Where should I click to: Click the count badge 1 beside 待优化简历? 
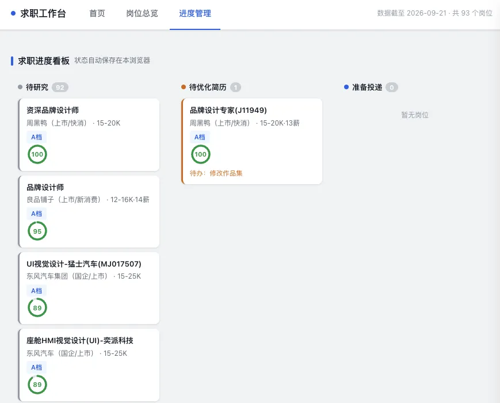tap(236, 88)
